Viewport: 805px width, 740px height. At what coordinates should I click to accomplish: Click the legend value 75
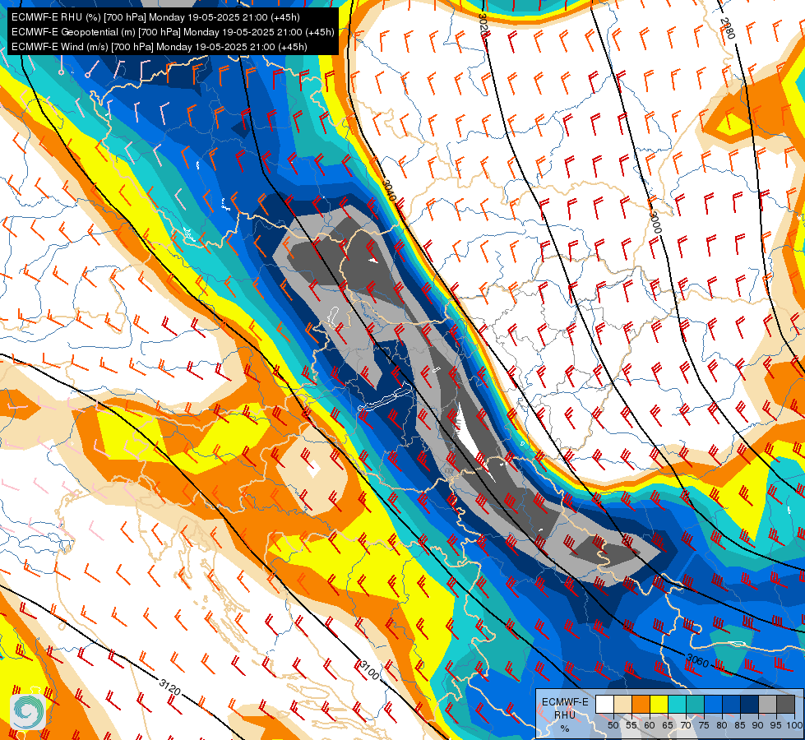704,725
